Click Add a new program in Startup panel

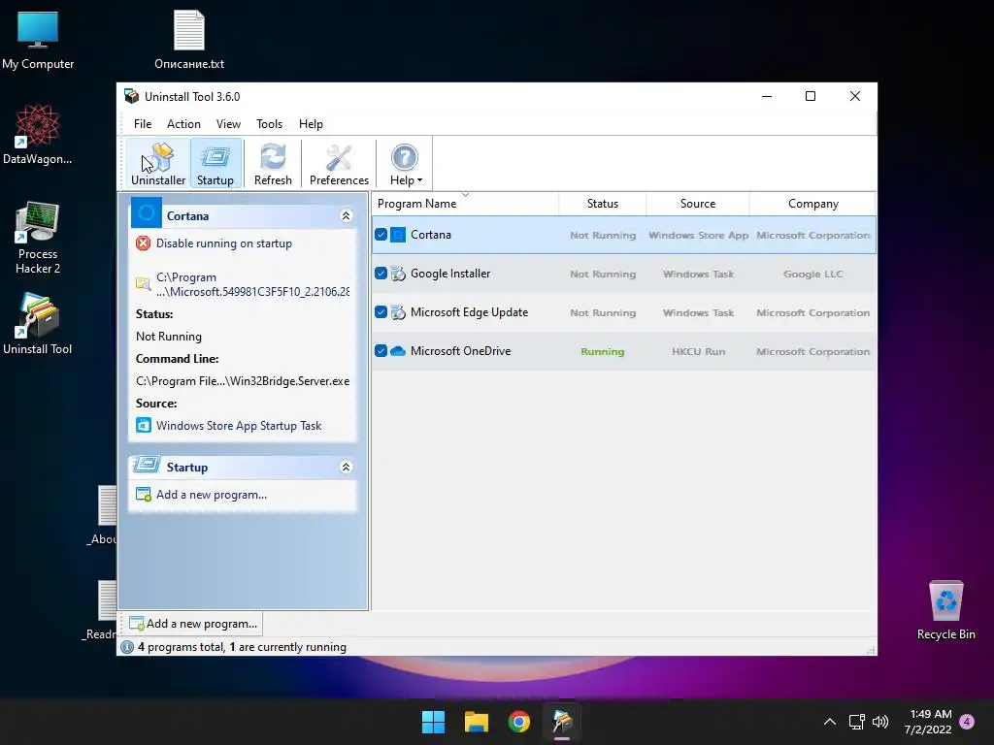[x=212, y=495]
